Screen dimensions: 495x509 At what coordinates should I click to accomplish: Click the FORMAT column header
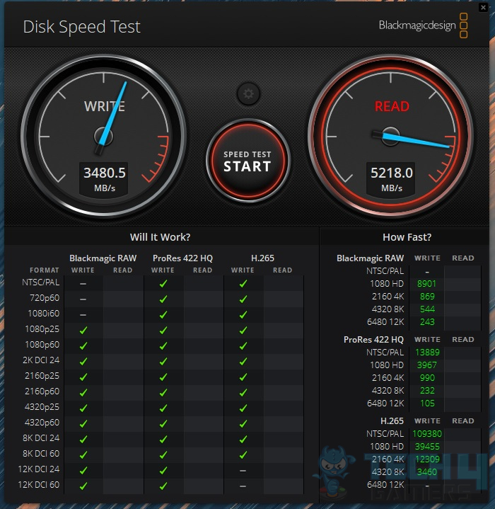[x=45, y=270]
